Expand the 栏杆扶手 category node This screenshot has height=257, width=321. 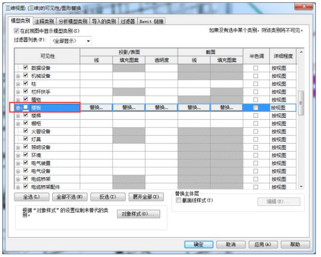point(19,92)
